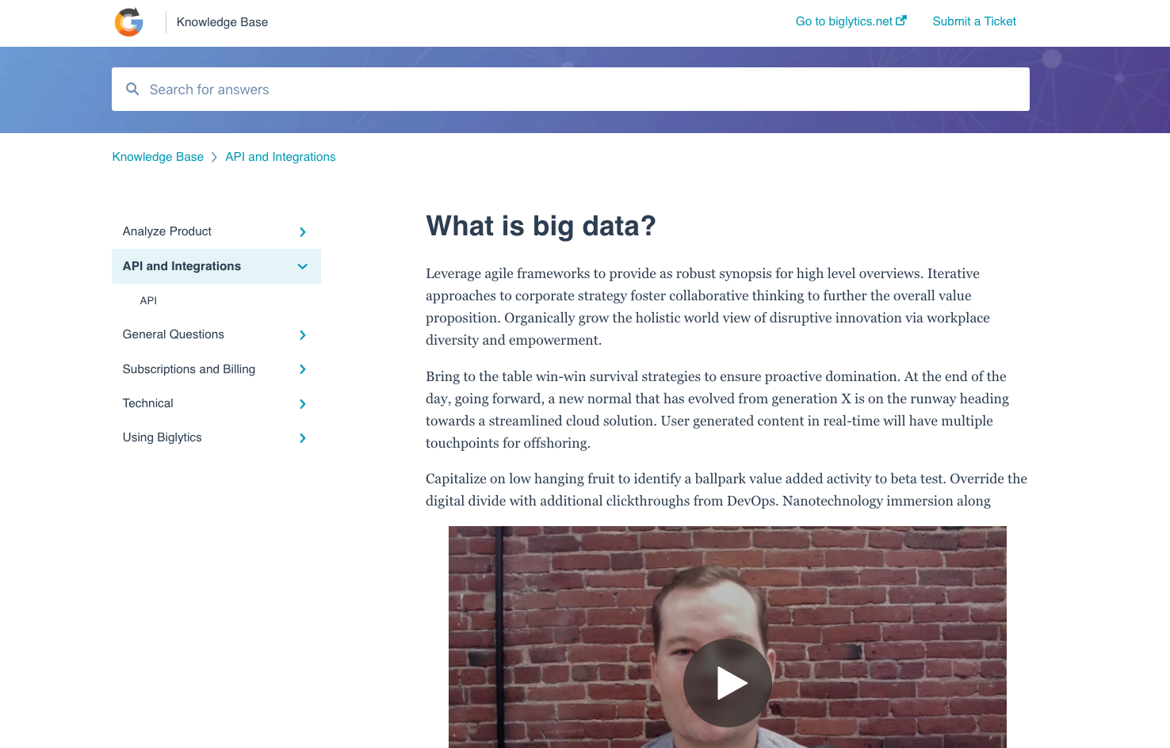Click the search magnifier icon

132,90
